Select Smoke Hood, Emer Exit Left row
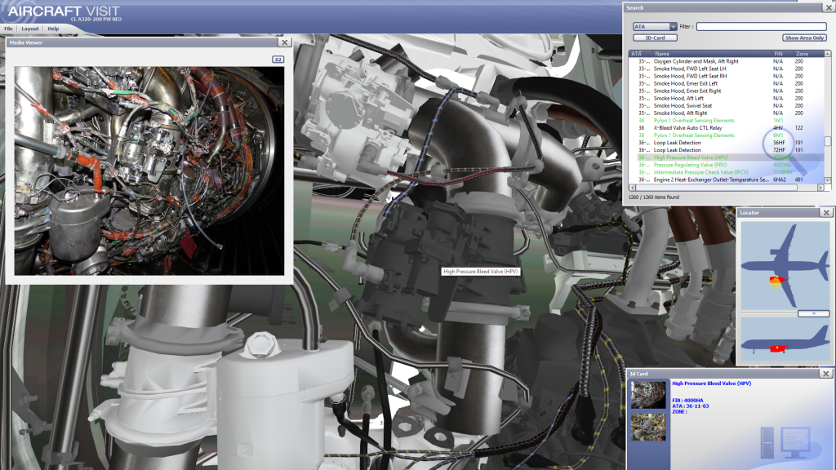Viewport: 836px width, 470px height. coord(726,84)
